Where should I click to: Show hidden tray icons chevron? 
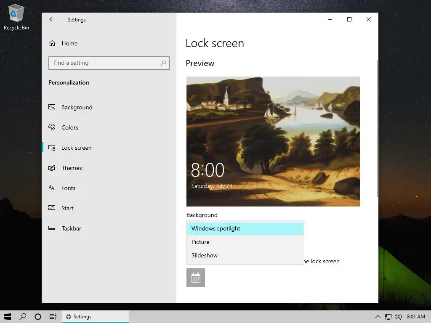pos(378,317)
